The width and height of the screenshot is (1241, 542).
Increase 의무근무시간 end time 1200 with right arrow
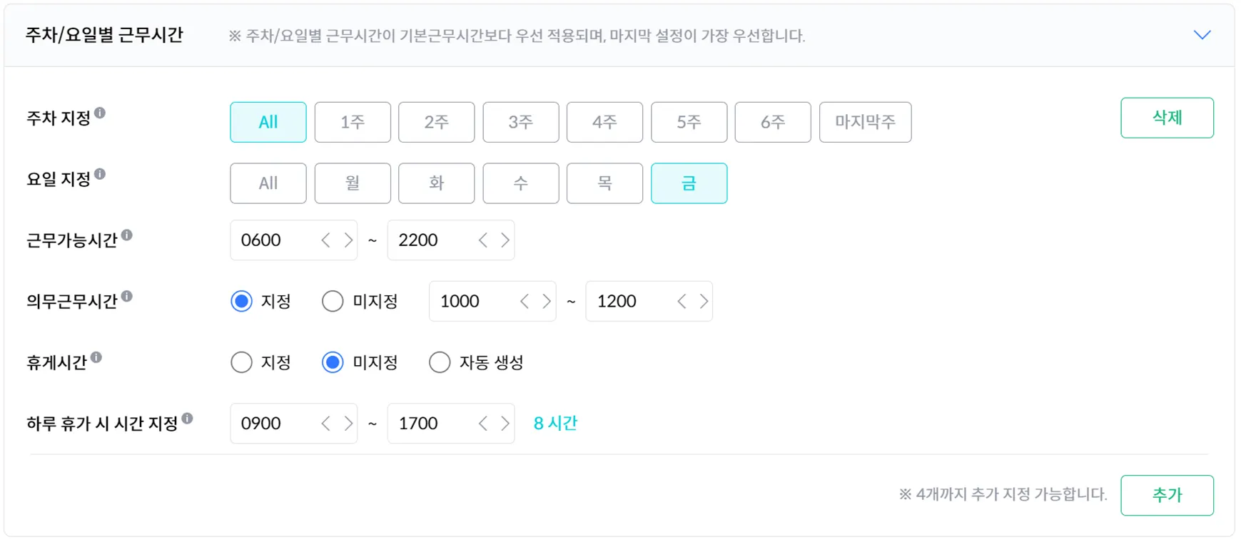tap(704, 302)
